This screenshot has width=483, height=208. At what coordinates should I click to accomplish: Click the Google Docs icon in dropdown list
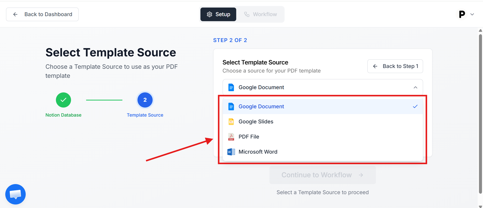(x=231, y=107)
